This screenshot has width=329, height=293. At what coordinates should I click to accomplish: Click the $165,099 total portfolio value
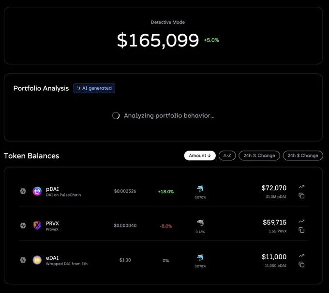[158, 41]
